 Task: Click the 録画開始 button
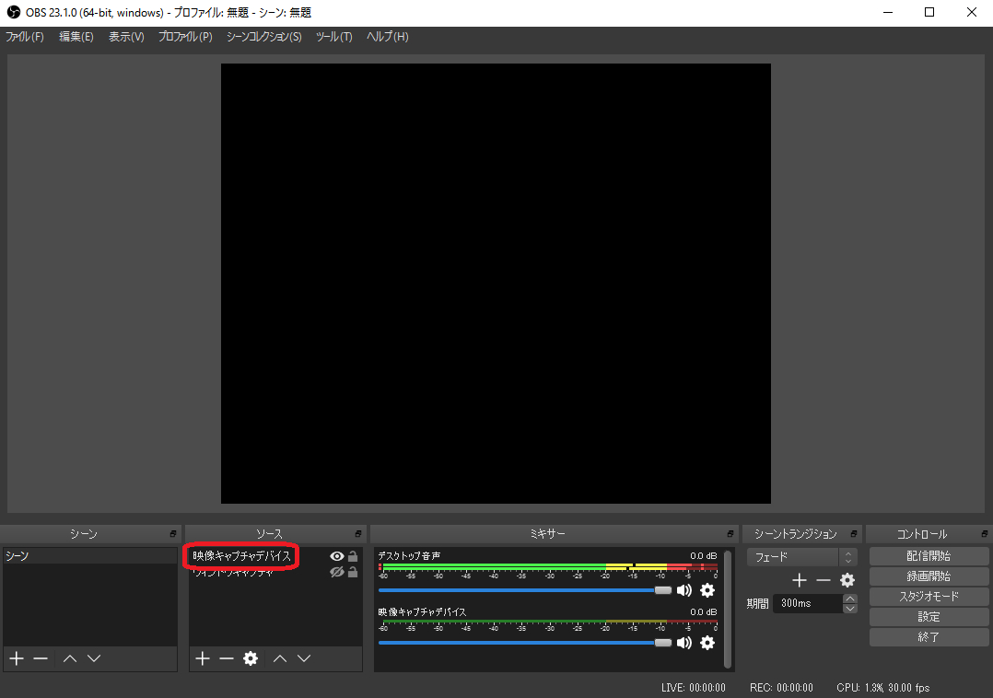[929, 576]
